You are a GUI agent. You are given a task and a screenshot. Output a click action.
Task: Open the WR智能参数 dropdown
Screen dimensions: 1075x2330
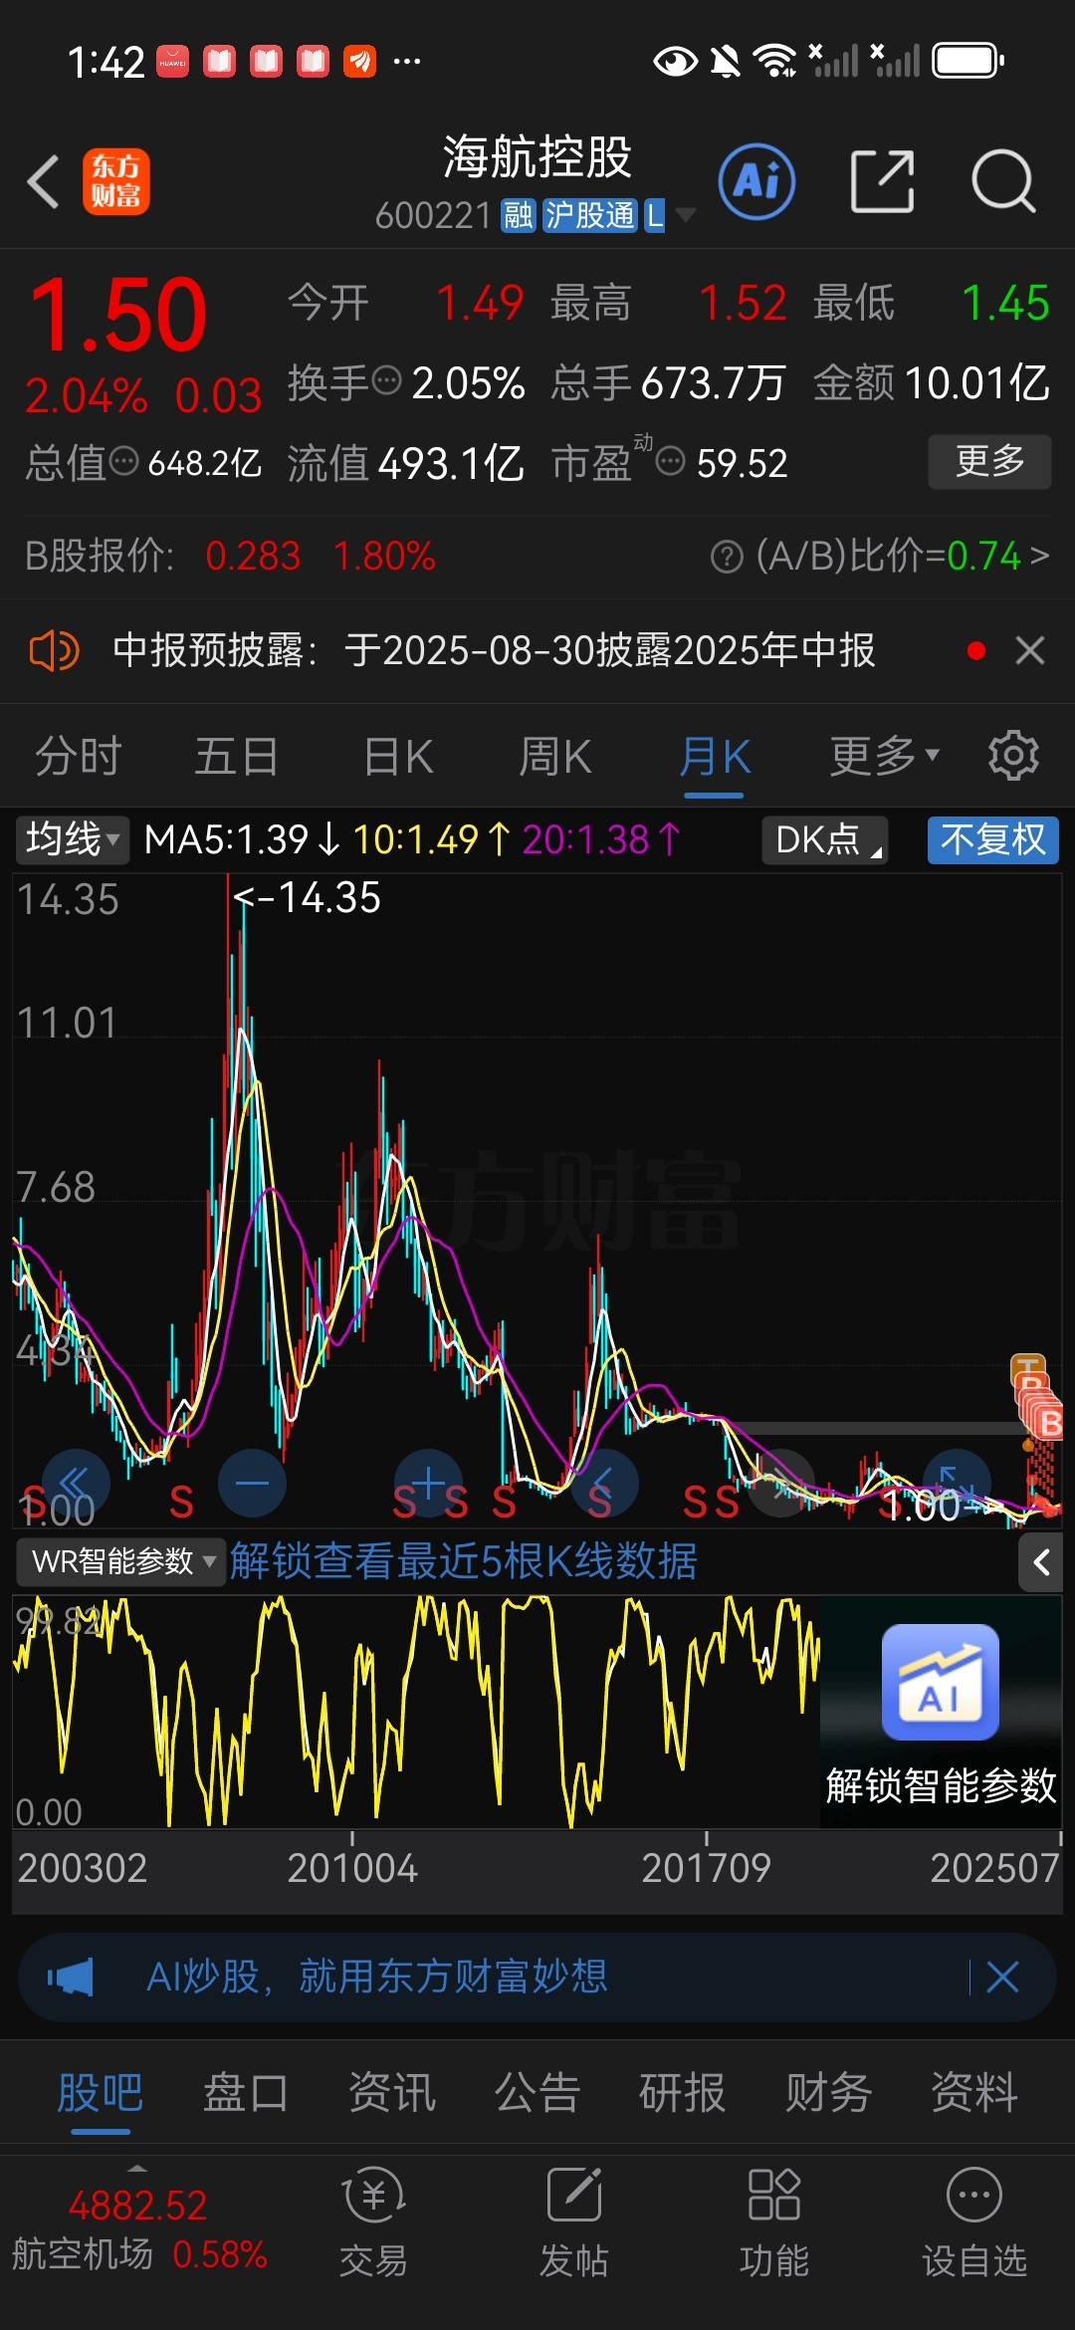[x=122, y=1561]
